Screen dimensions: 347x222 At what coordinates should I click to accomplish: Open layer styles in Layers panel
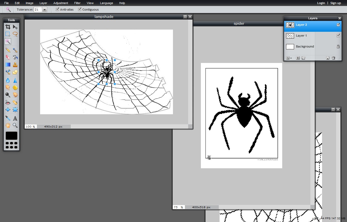303,58
